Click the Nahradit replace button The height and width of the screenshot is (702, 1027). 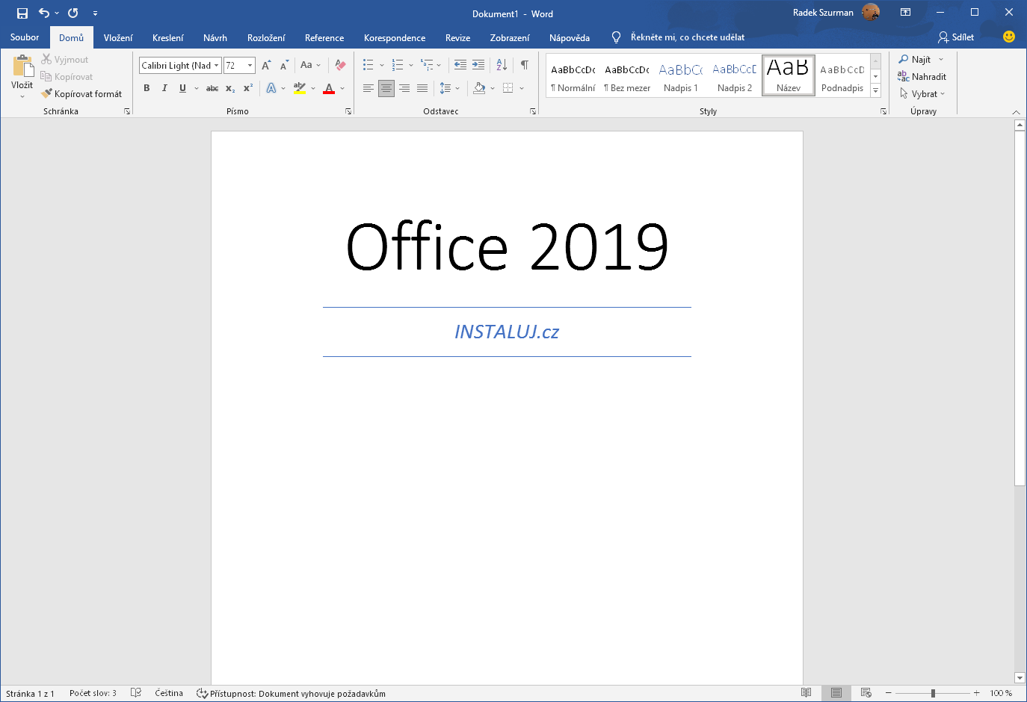click(922, 76)
